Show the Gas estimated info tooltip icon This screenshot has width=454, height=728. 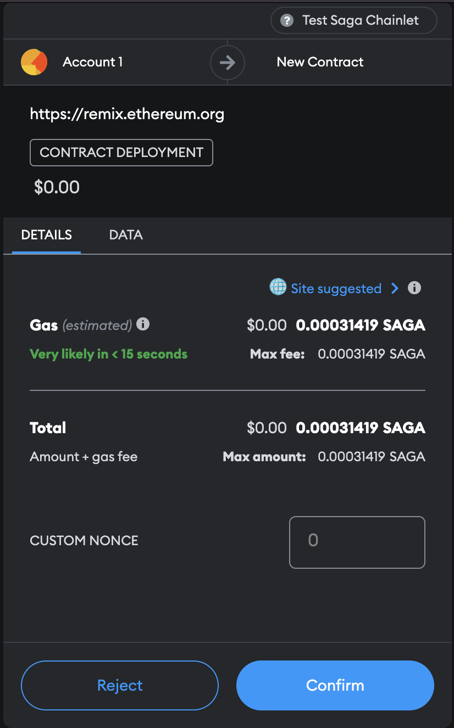[143, 324]
